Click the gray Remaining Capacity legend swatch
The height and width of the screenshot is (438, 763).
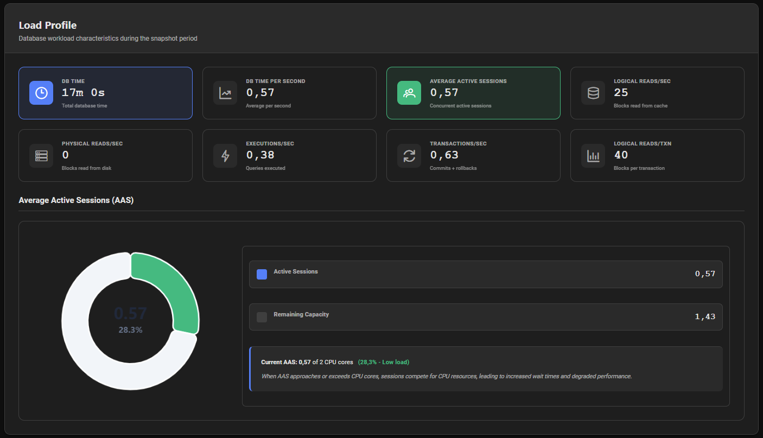point(262,317)
